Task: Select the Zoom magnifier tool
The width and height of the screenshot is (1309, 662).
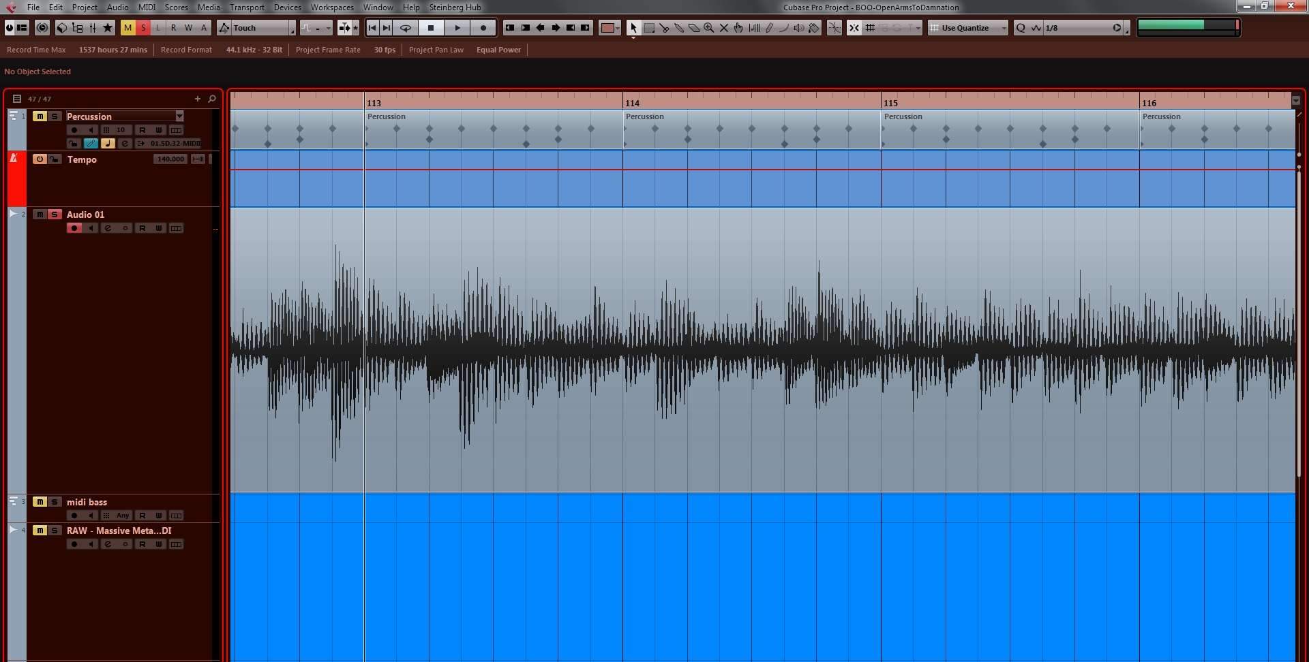Action: pyautogui.click(x=709, y=28)
